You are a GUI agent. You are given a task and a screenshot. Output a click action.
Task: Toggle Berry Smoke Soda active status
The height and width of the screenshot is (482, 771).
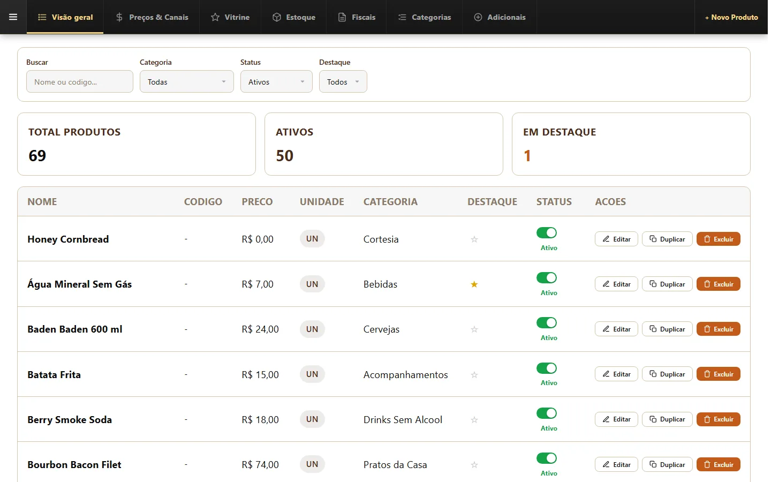tap(547, 413)
